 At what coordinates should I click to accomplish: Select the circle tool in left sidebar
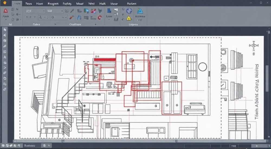(x=5, y=78)
